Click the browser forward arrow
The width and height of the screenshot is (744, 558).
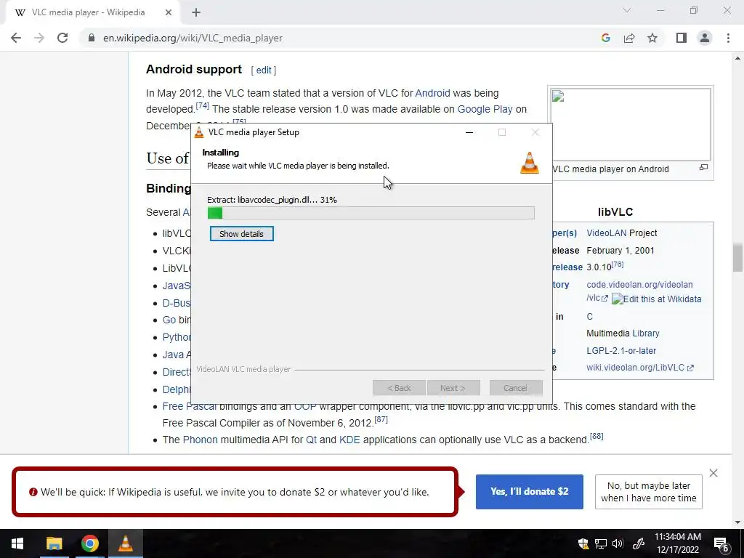(39, 38)
